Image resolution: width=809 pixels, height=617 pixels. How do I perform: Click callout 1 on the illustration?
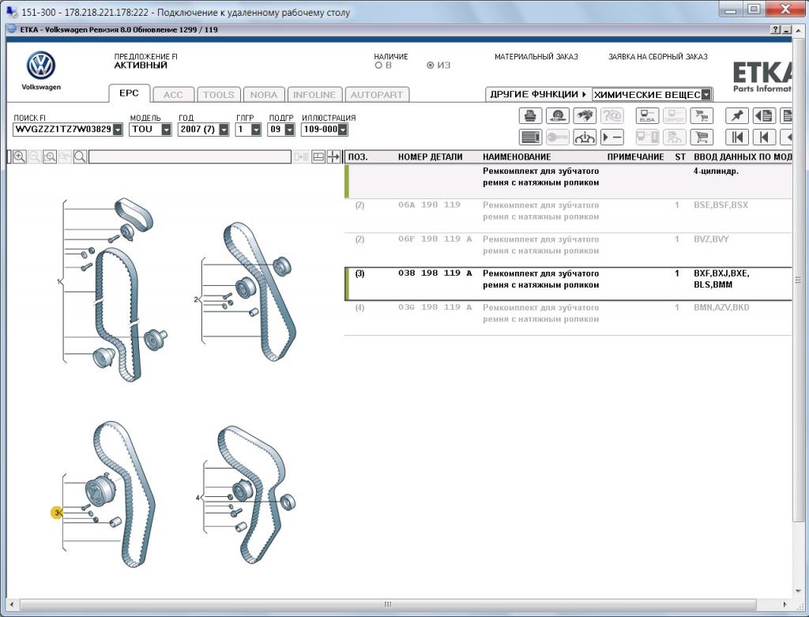tap(58, 282)
